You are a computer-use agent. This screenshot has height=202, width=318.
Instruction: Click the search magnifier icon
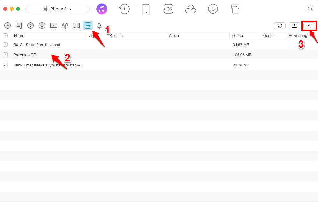tap(310, 9)
